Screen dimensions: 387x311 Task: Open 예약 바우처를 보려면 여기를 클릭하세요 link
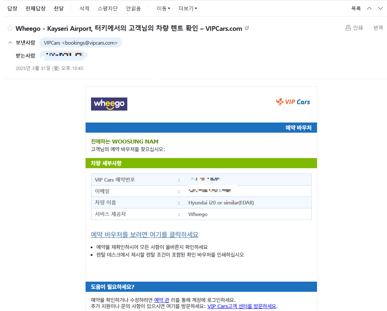[145, 235]
